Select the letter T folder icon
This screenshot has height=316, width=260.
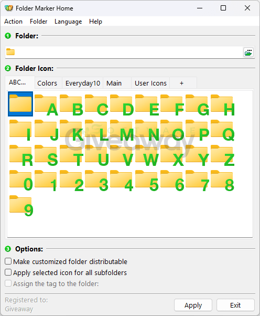coord(71,154)
